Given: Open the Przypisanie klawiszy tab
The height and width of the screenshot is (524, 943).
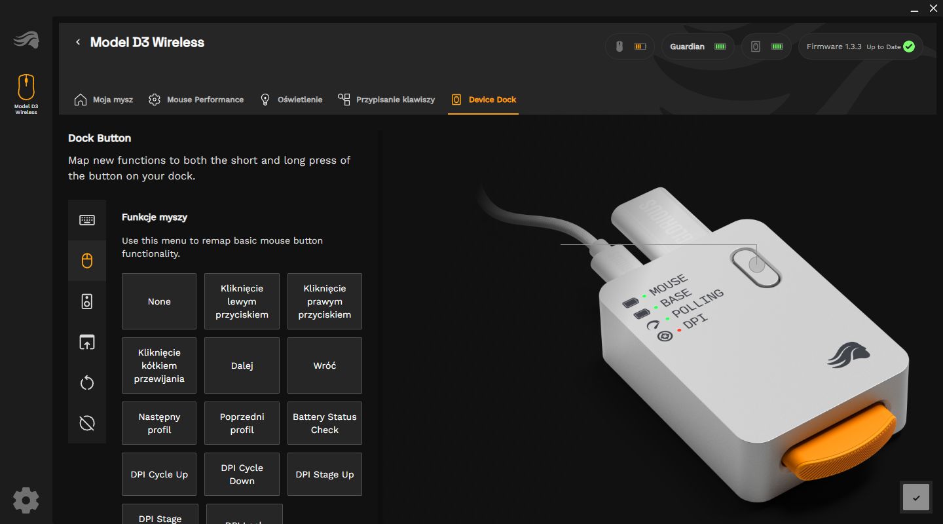Looking at the screenshot, I should point(386,100).
